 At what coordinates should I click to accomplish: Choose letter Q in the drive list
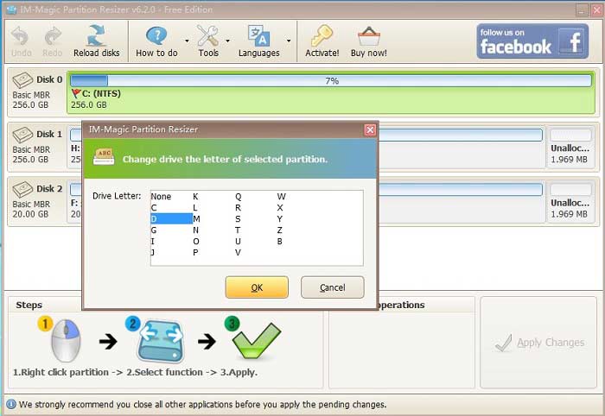point(238,197)
